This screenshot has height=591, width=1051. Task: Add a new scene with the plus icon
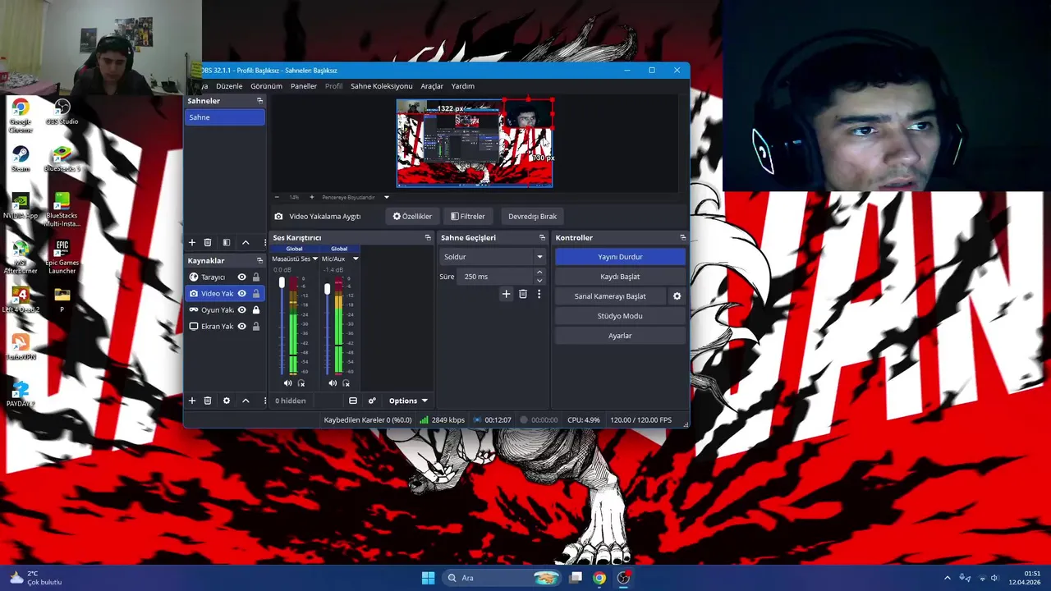[192, 243]
